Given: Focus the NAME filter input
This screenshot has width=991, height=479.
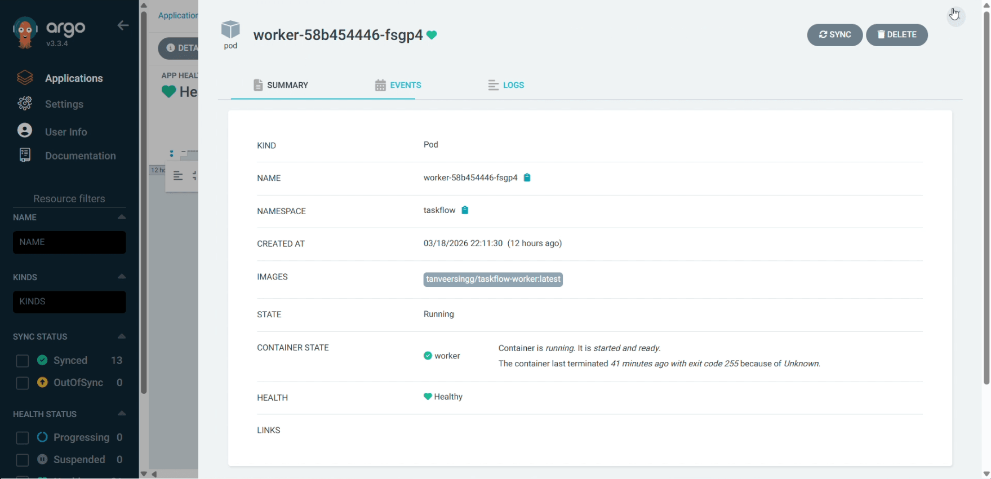Looking at the screenshot, I should click(x=69, y=242).
